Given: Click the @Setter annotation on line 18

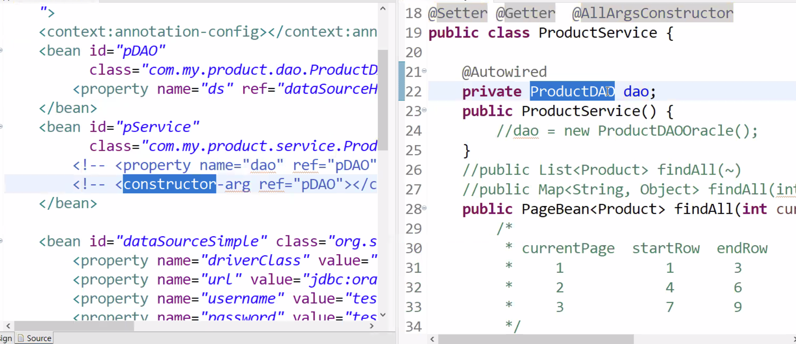Looking at the screenshot, I should tap(457, 13).
